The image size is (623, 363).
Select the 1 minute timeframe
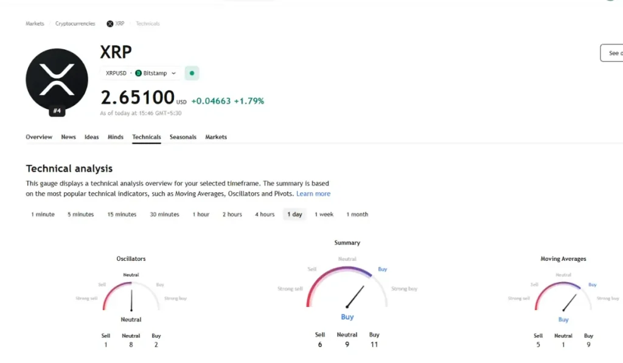pos(43,215)
